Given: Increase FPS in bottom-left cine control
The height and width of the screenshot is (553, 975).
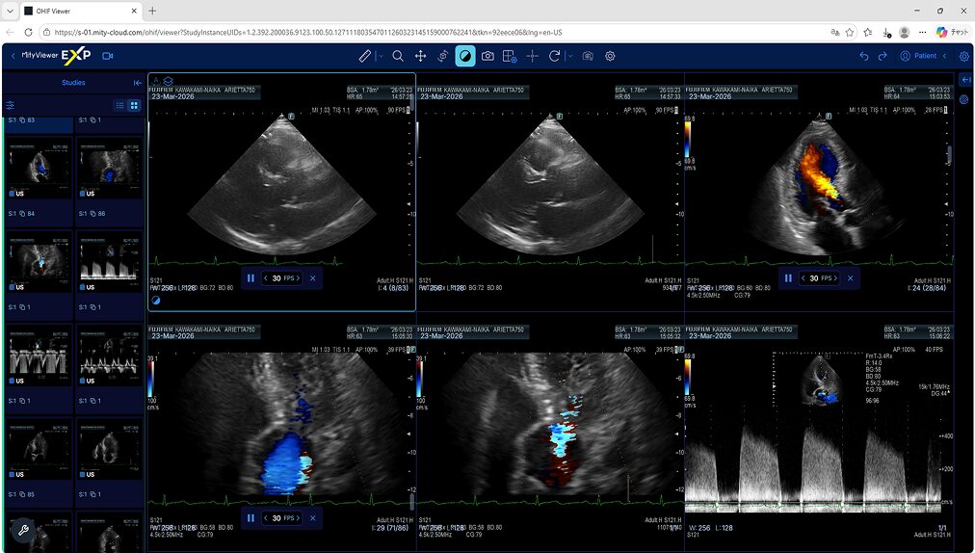Looking at the screenshot, I should pos(298,517).
